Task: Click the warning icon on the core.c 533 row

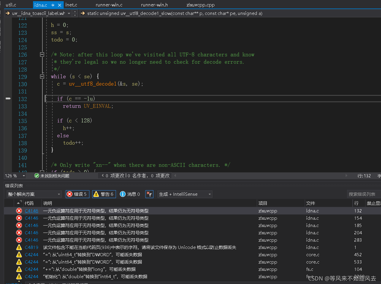Action: [19, 262]
